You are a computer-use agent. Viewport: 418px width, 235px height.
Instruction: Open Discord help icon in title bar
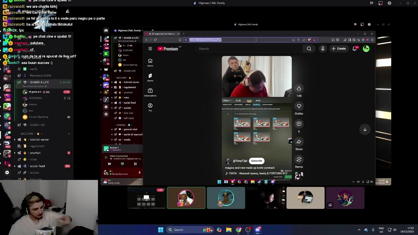(389, 3)
